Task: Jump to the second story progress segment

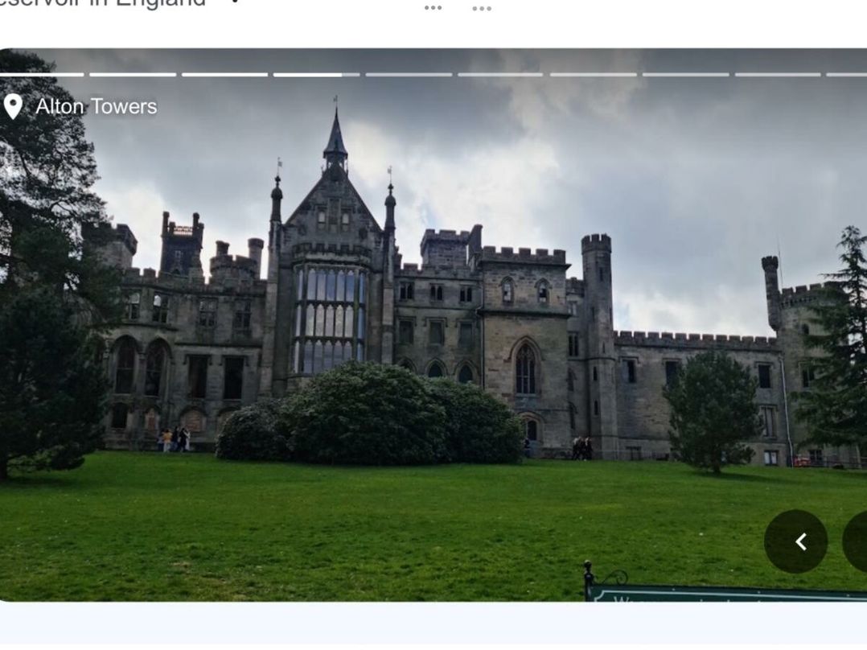Action: coord(133,75)
